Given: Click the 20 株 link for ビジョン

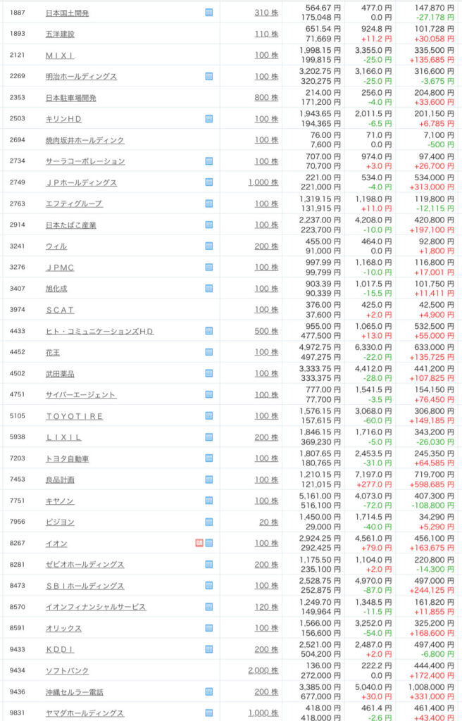Looking at the screenshot, I should tap(269, 522).
